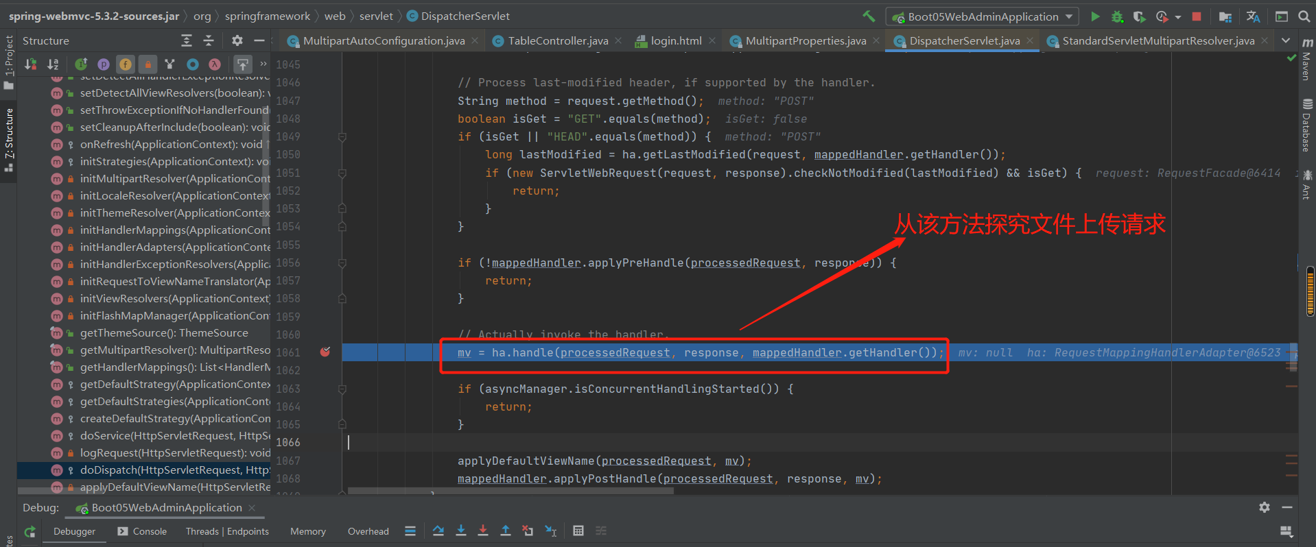
Task: Click Drop Frame debug icon
Action: pos(528,531)
